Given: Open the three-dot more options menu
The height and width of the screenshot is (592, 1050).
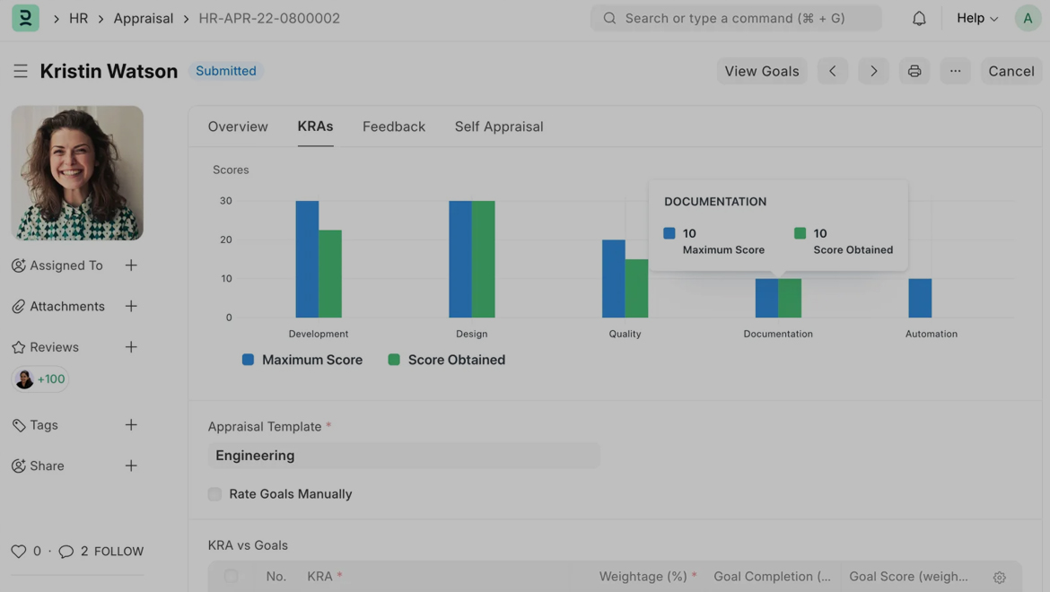Looking at the screenshot, I should tap(955, 71).
